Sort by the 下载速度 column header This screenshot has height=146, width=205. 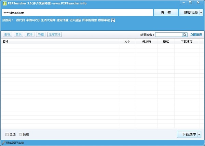tap(187, 42)
